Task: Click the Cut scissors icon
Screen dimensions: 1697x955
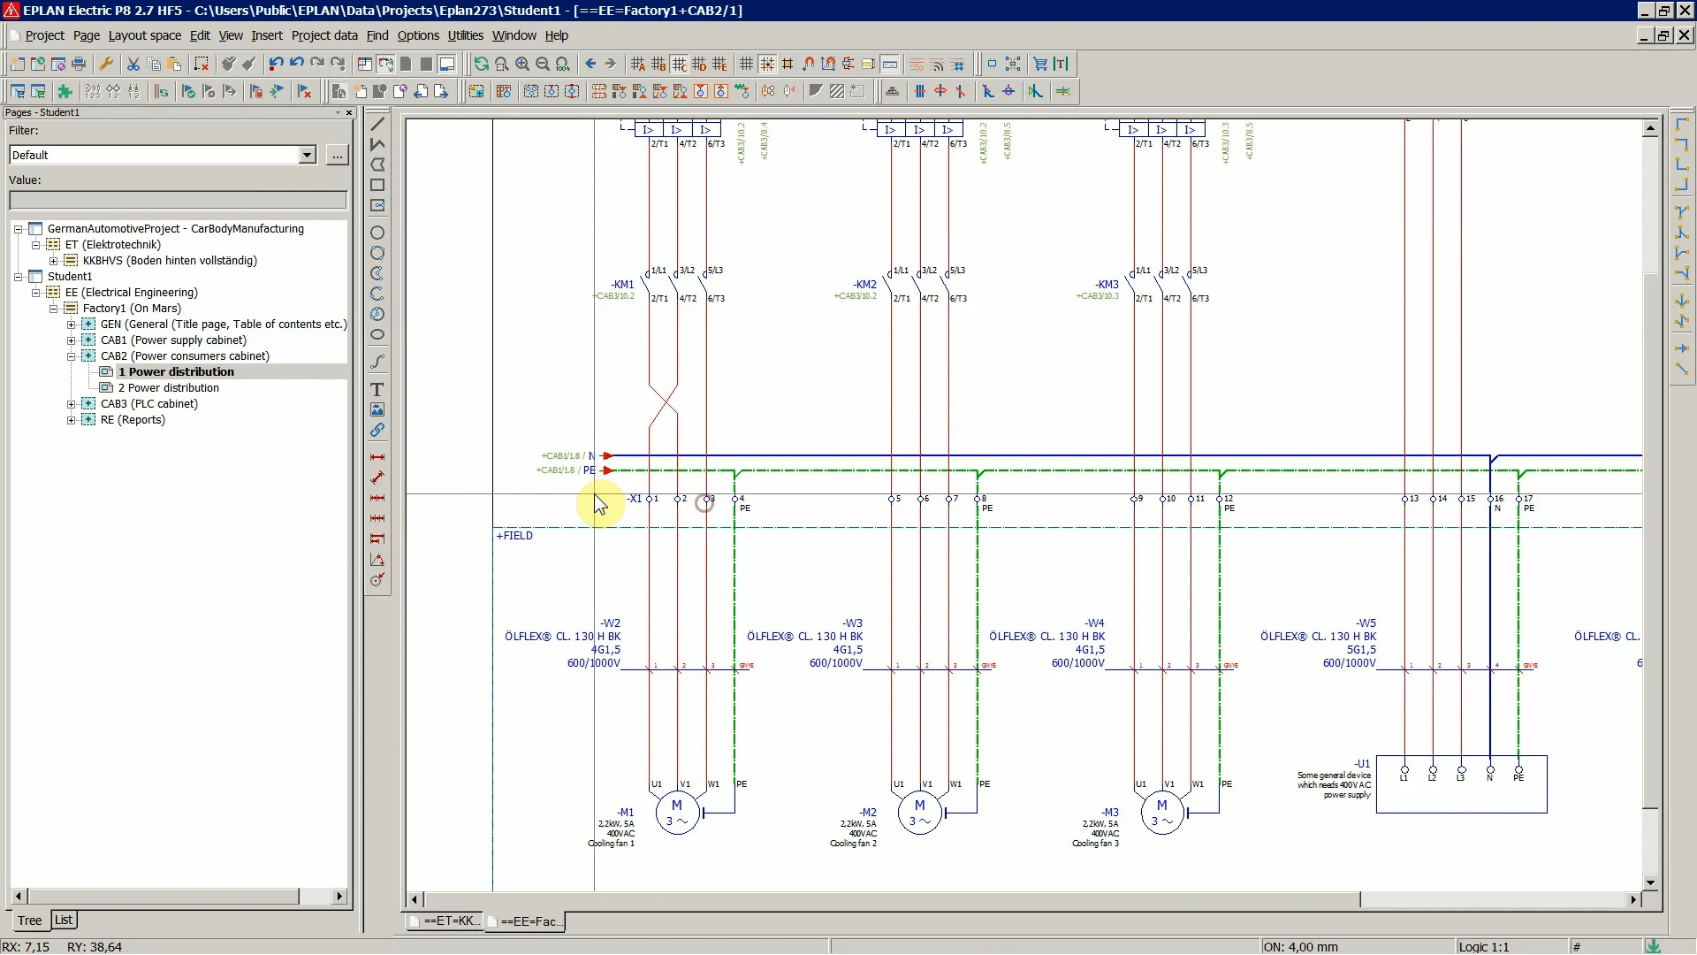Action: point(133,64)
